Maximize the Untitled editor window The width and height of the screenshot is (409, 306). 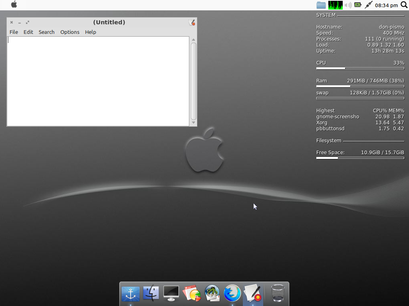coord(28,22)
